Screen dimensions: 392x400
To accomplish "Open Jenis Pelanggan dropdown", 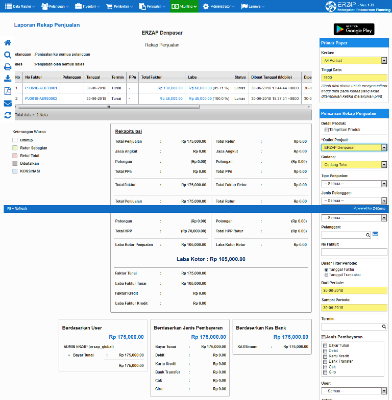I will point(354,201).
